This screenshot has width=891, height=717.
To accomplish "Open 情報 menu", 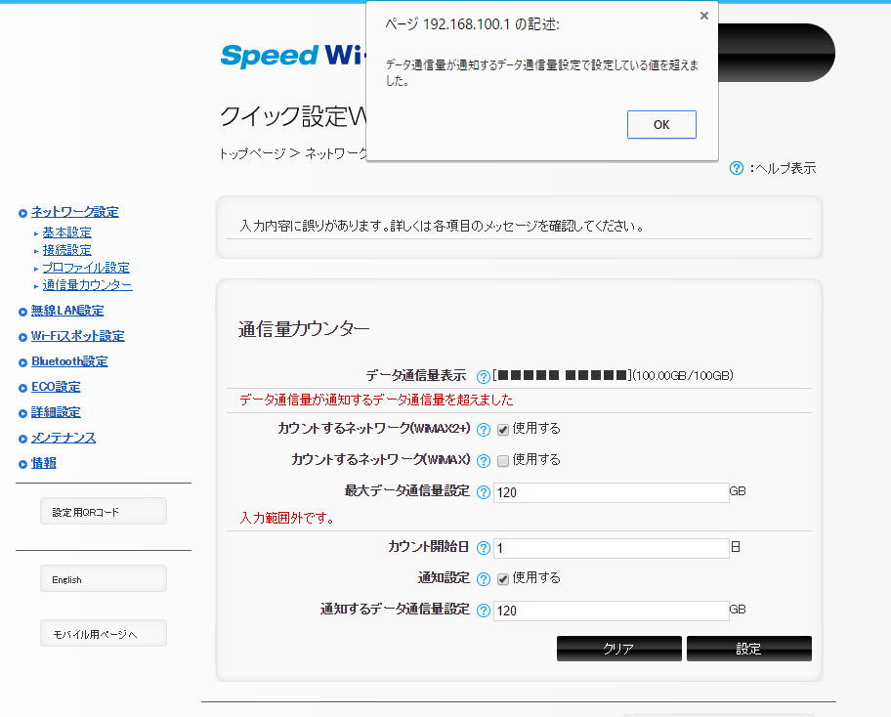I will 44,463.
